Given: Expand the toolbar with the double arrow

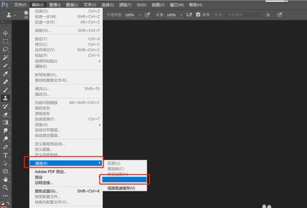Looking at the screenshot, I should [3, 22].
